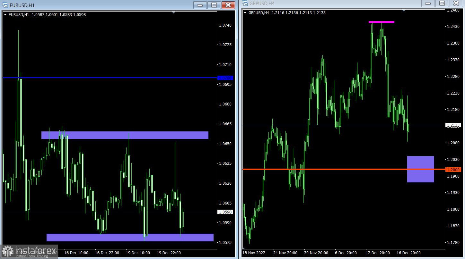Click the 1.0635 price scale value
This screenshot has width=465, height=259.
pyautogui.click(x=225, y=163)
